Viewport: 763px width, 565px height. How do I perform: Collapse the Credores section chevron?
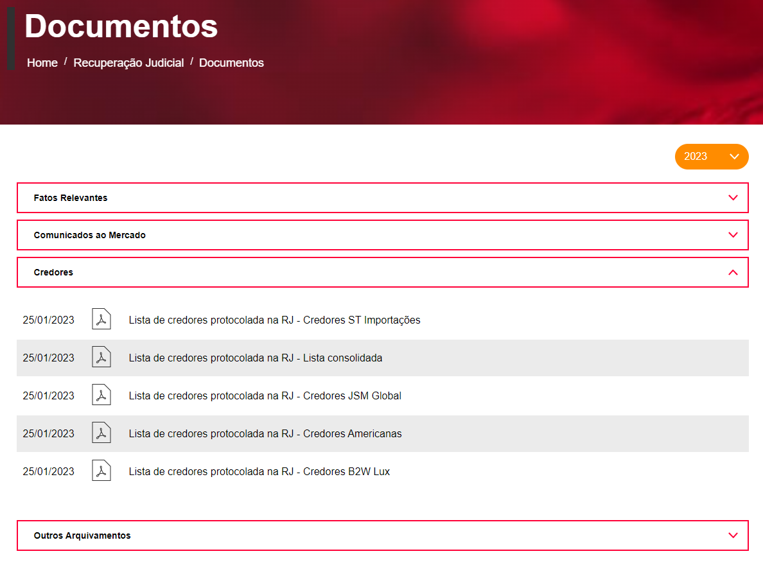point(733,272)
